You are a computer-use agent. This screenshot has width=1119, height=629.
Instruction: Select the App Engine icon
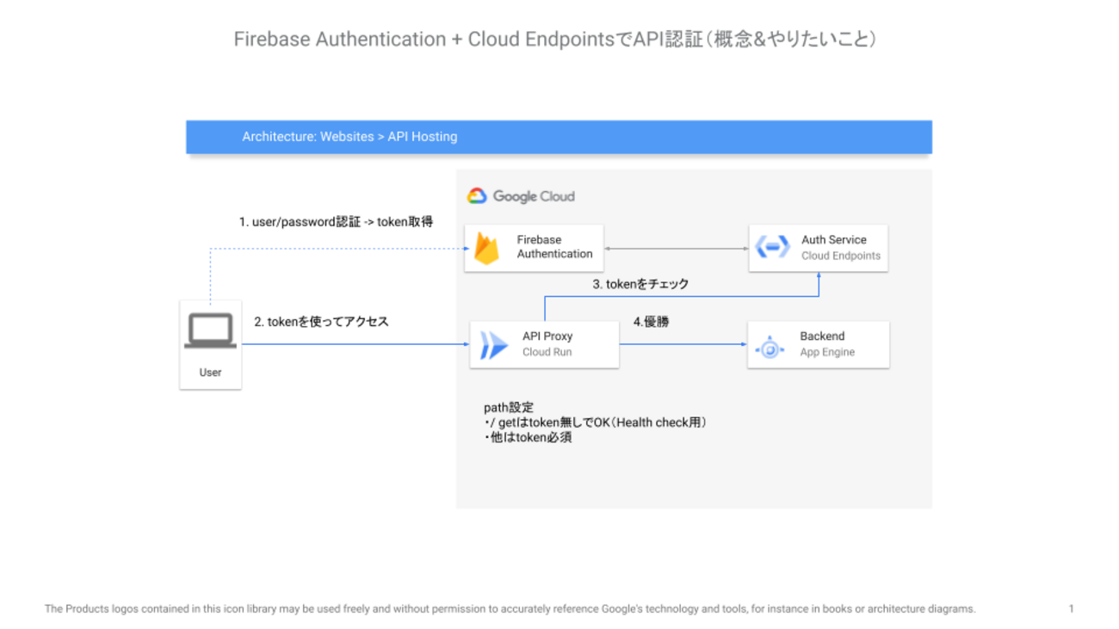pos(770,348)
